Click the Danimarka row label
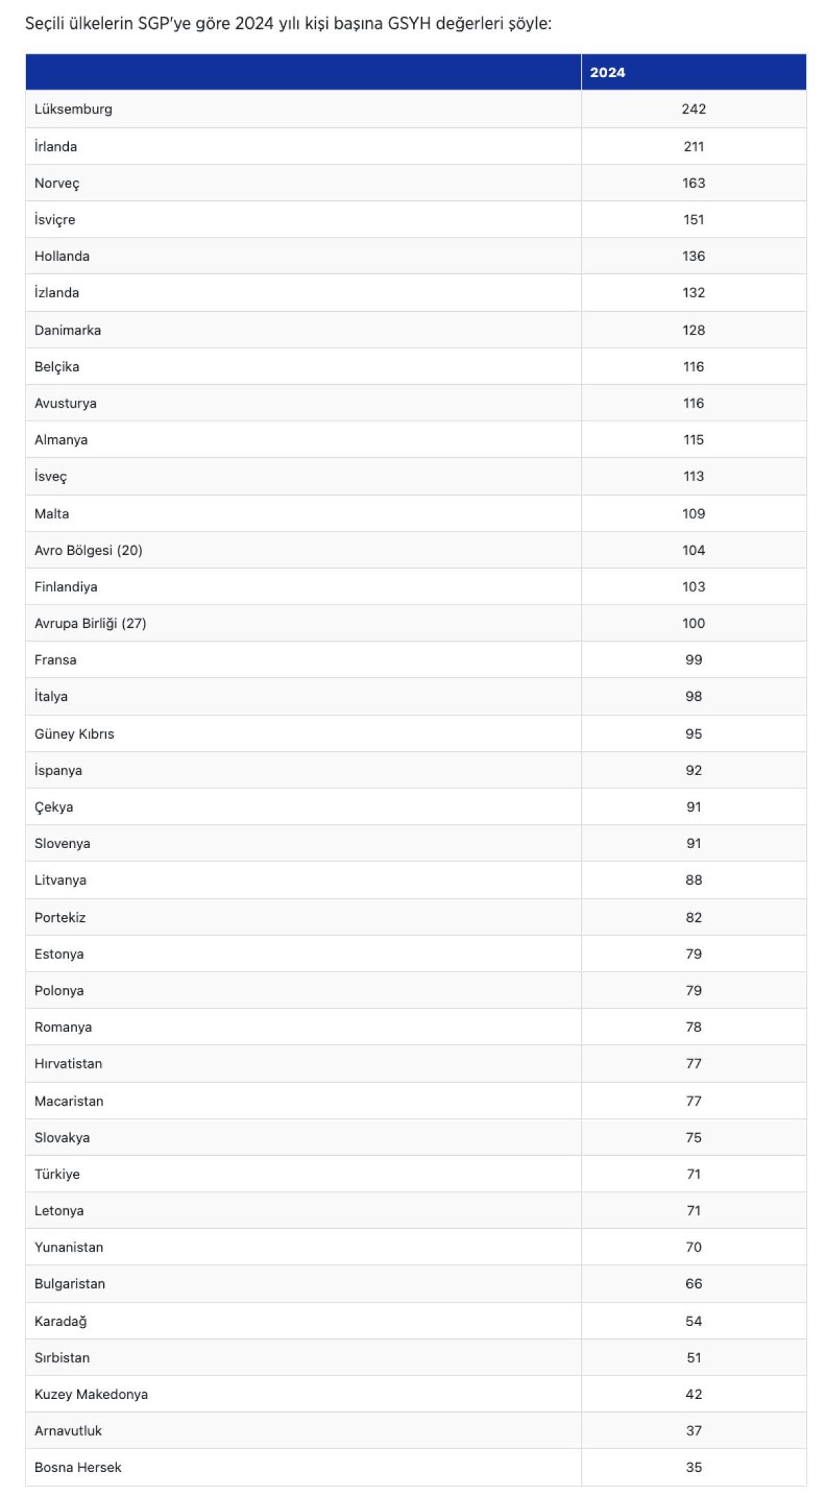The height and width of the screenshot is (1496, 826). [67, 330]
